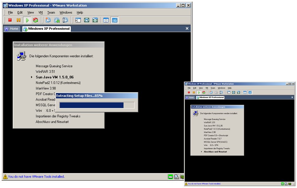Click the console view icon in small window toolbar

point(250,92)
